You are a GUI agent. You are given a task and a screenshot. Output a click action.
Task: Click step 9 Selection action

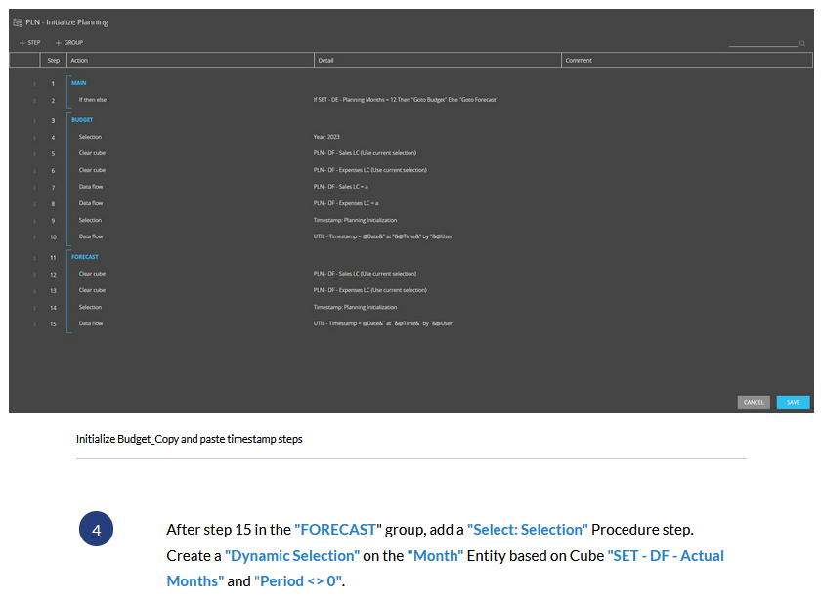point(90,221)
